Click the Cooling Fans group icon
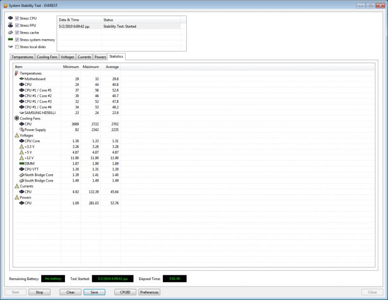Viewport: 388px width, 300px height. pos(17,118)
